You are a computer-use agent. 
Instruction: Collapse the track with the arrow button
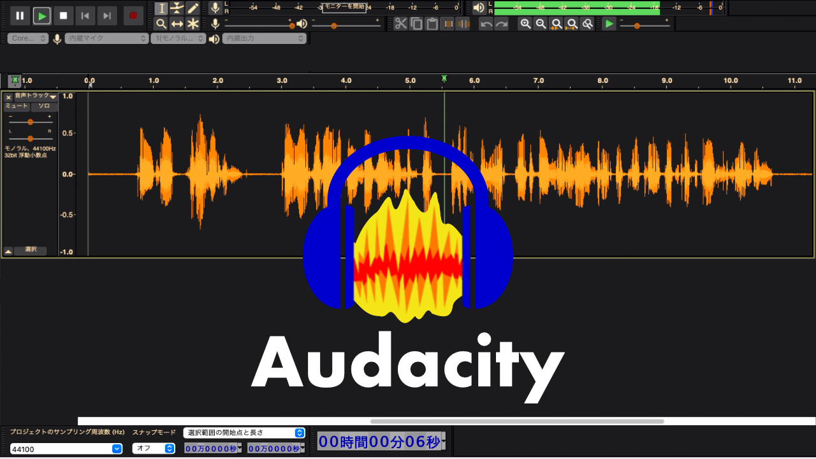[8, 251]
